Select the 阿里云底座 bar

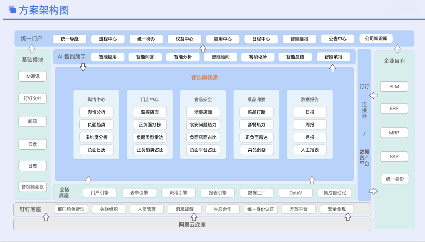coord(192,224)
